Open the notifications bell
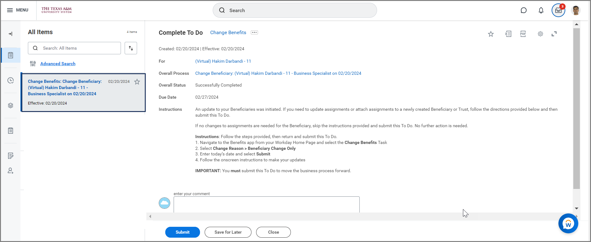The height and width of the screenshot is (242, 591). pos(541,11)
